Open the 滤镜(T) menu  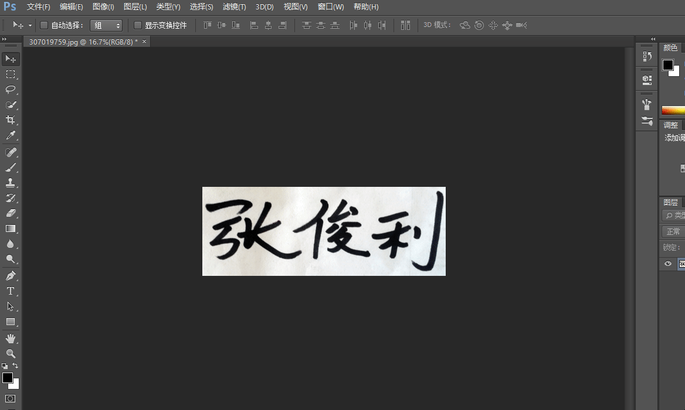coord(234,7)
